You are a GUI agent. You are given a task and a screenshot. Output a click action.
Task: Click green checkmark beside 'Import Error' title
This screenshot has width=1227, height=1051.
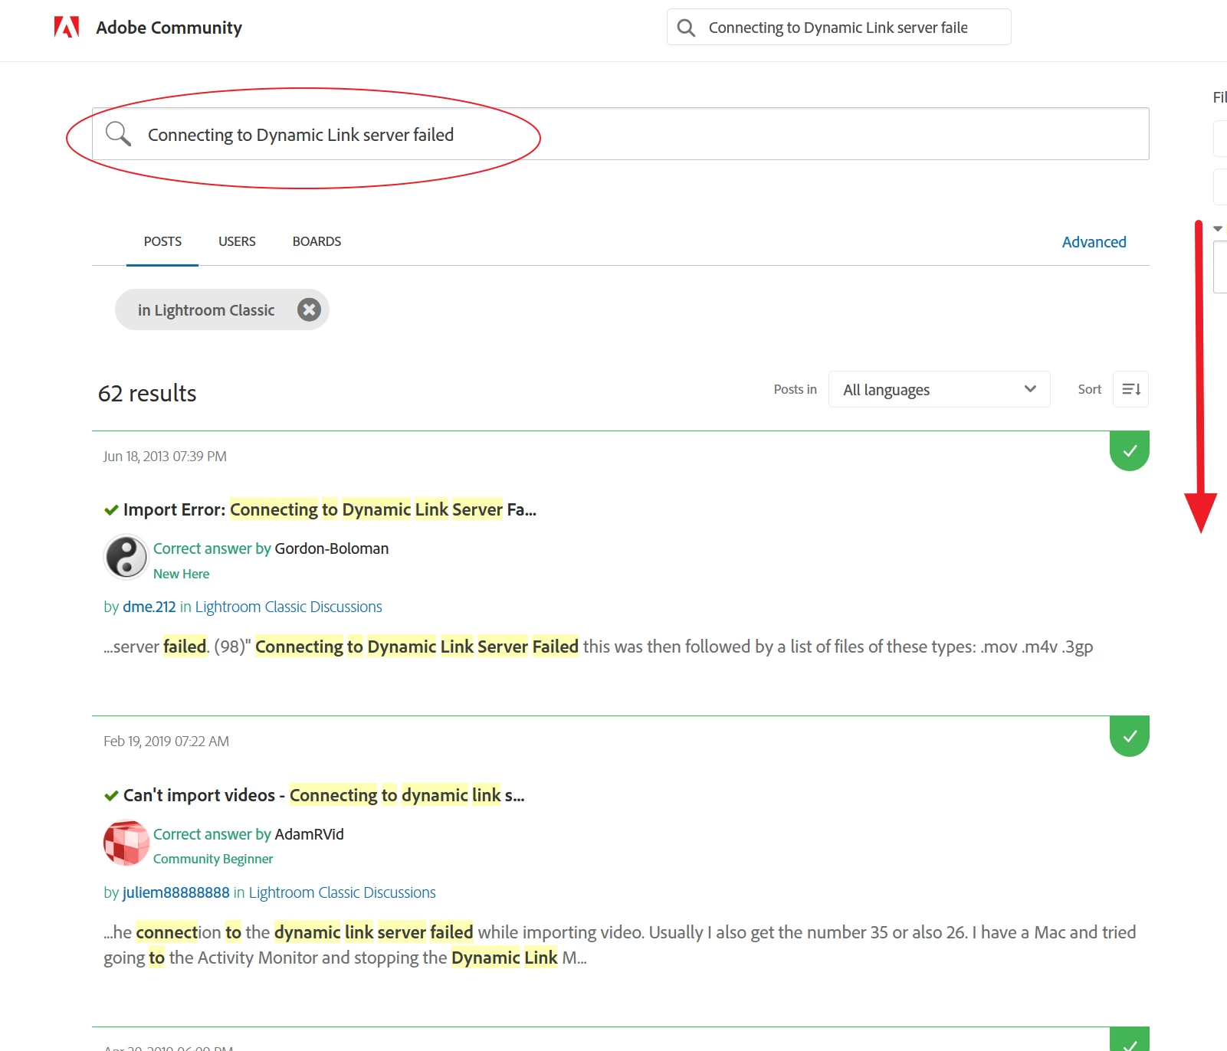click(x=111, y=510)
